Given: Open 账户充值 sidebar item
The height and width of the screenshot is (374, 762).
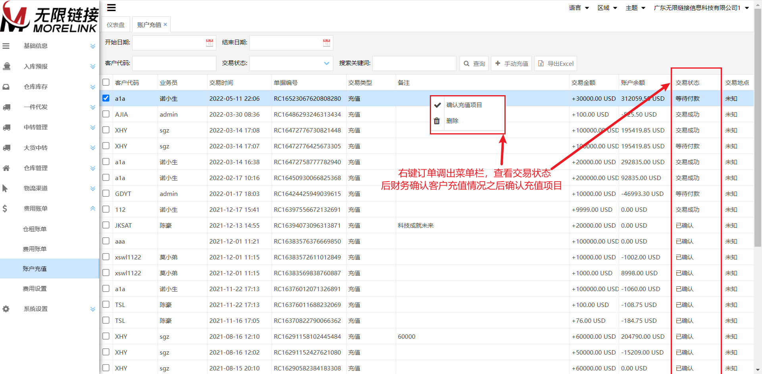Looking at the screenshot, I should (49, 269).
